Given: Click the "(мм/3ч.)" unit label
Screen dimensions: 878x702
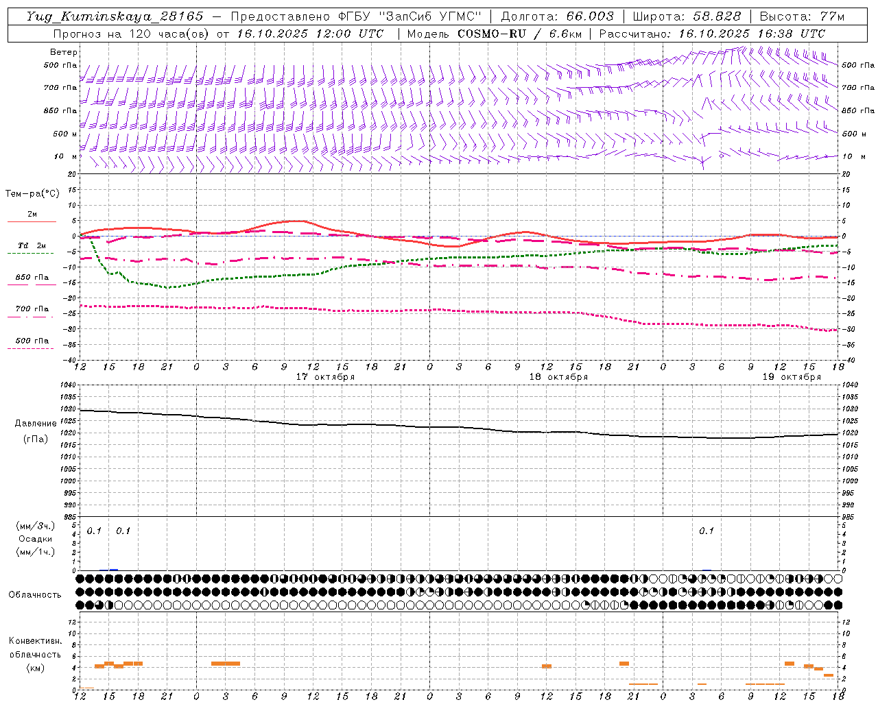Looking at the screenshot, I should pos(35,526).
